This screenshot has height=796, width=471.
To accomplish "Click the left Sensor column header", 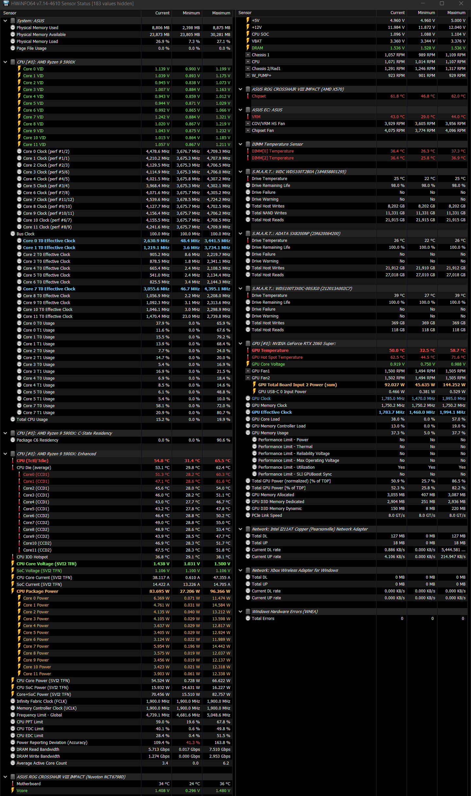I will pos(71,13).
